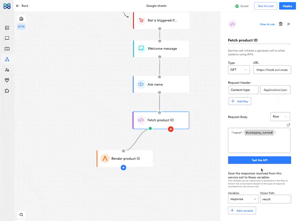Open the How to use link

tap(267, 24)
